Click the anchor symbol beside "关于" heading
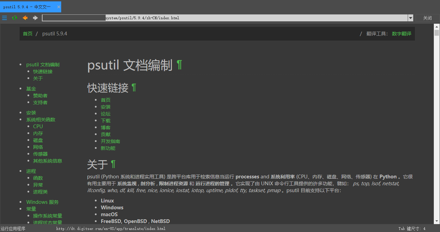This screenshot has width=440, height=232. point(113,164)
